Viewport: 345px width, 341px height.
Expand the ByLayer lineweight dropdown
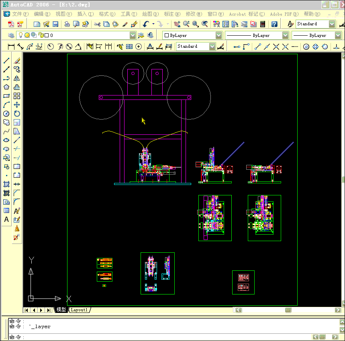338,35
